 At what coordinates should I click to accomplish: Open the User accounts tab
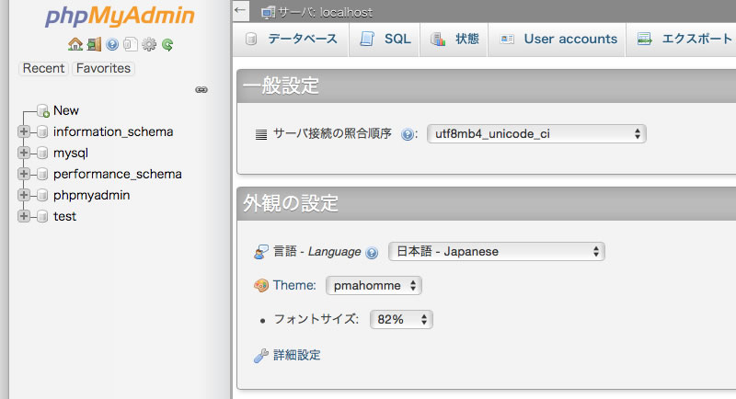558,39
